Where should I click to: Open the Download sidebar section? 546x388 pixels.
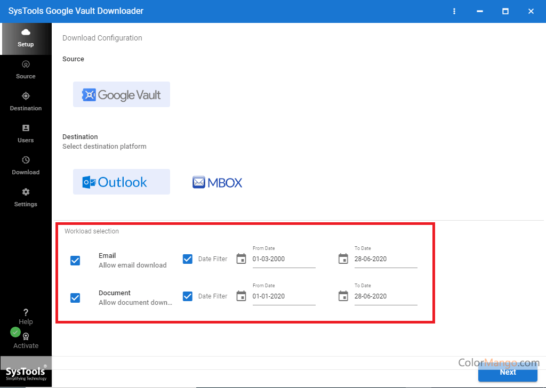26,166
